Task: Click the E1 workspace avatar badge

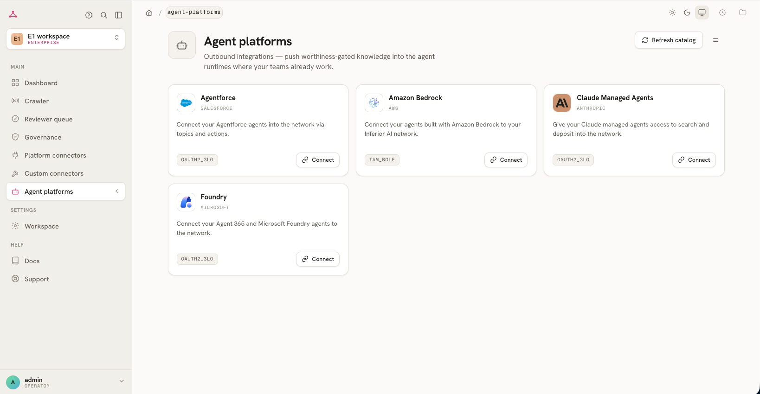Action: [17, 39]
